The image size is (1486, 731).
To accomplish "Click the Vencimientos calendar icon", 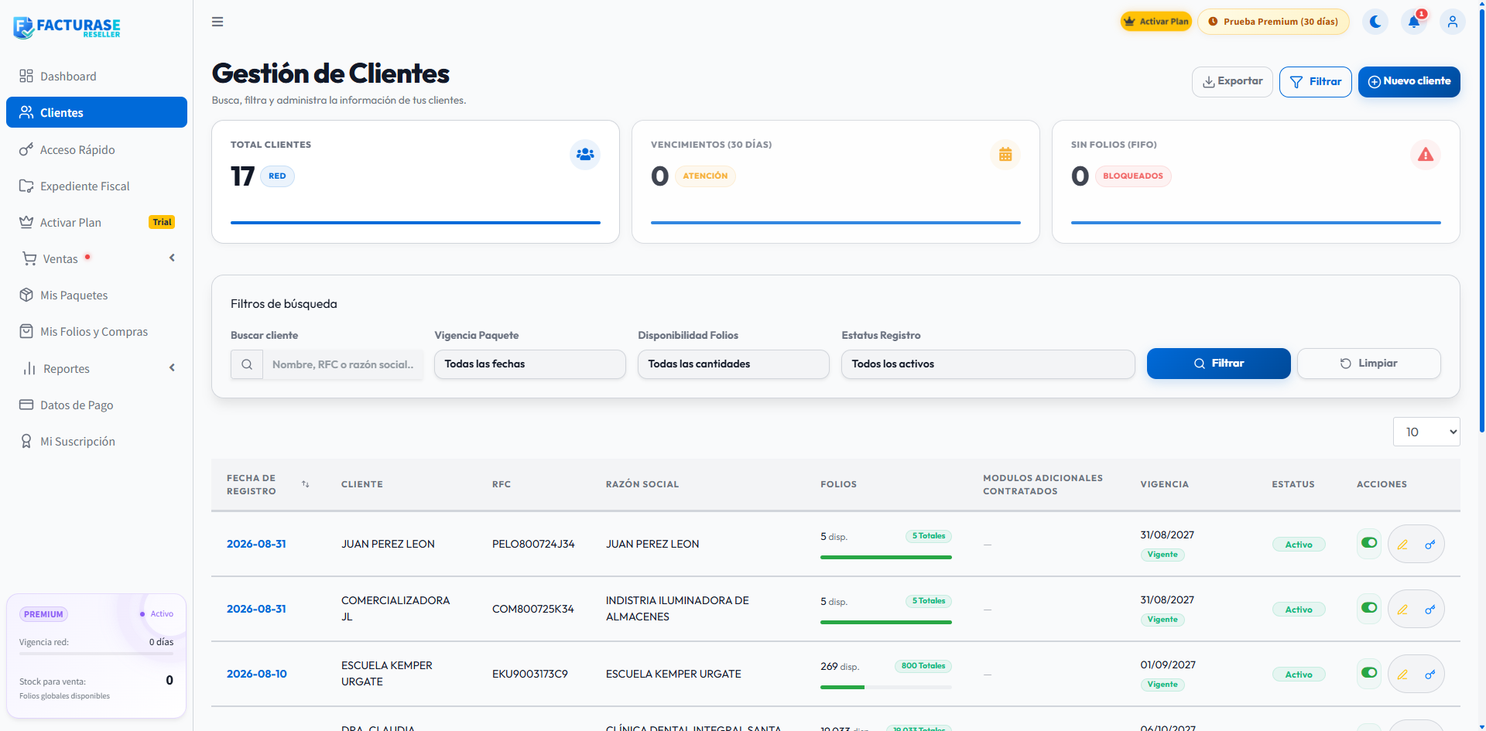I will point(1005,155).
